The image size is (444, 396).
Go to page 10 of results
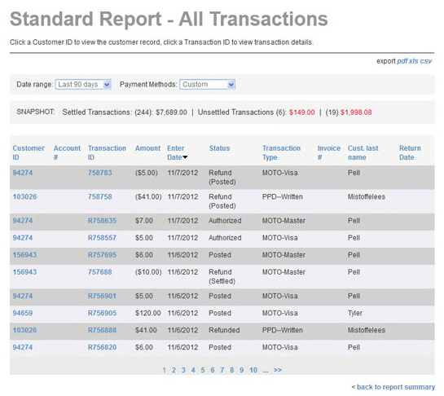[253, 370]
